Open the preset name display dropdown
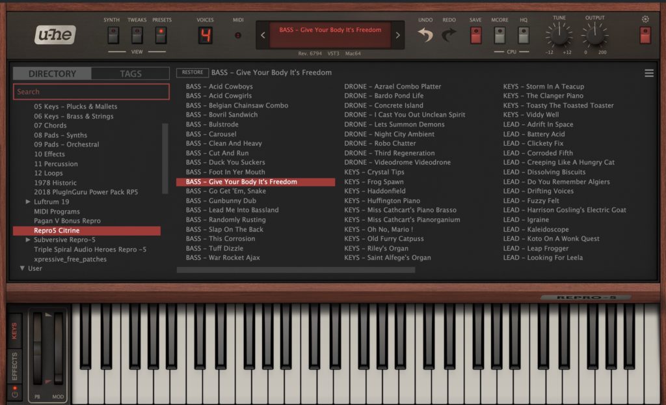Image resolution: width=666 pixels, height=405 pixels. [330, 35]
